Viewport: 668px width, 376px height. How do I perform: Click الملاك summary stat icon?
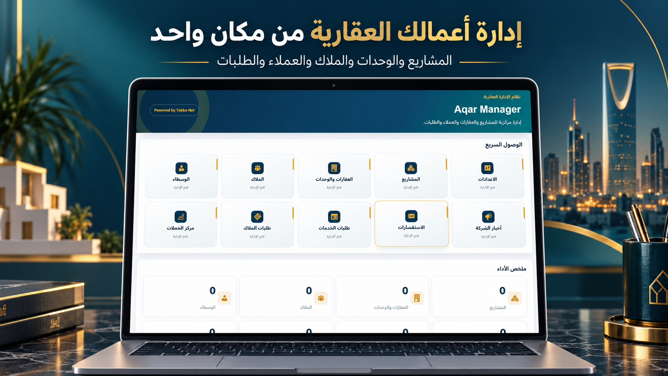click(x=321, y=298)
